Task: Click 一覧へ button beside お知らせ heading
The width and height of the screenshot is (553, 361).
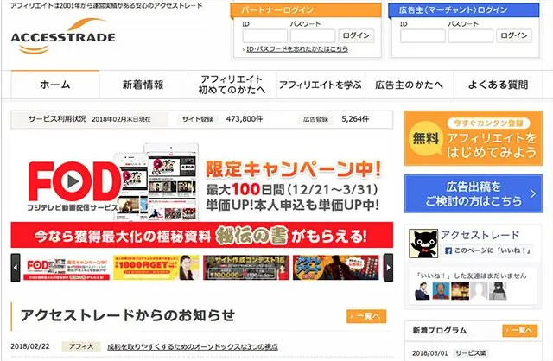Action: click(366, 316)
